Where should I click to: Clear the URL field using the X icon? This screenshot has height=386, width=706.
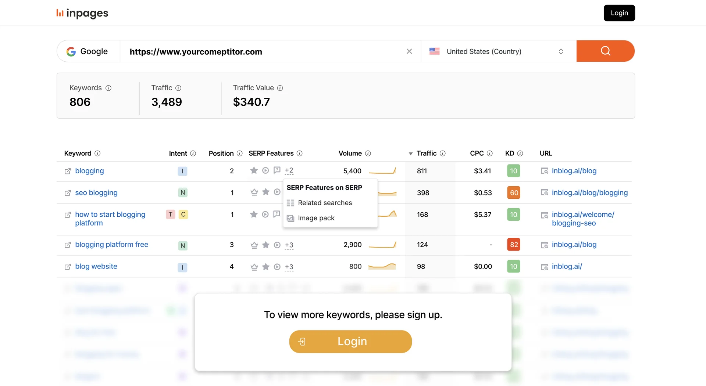(x=409, y=51)
